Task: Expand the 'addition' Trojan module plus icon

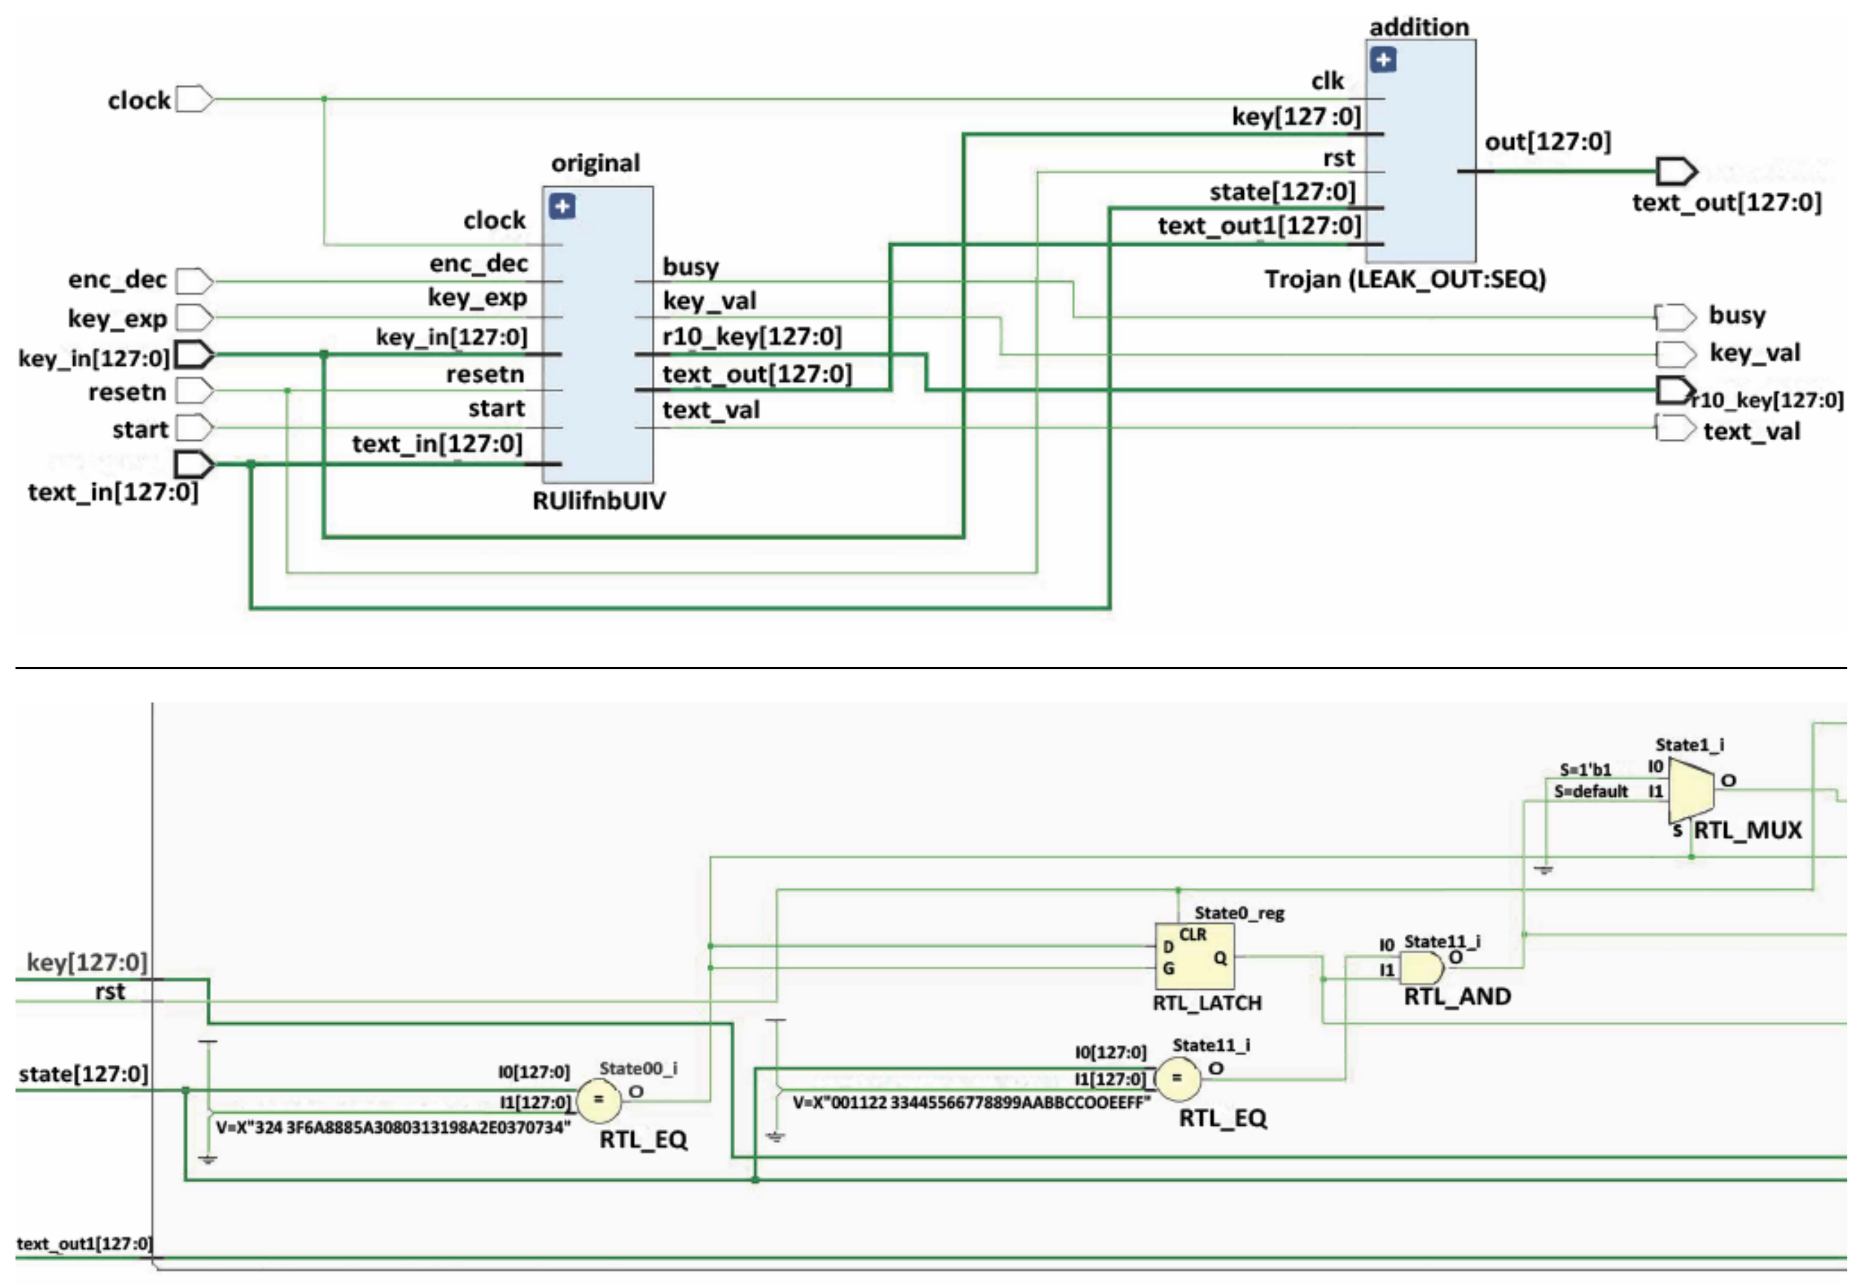Action: 1383,60
